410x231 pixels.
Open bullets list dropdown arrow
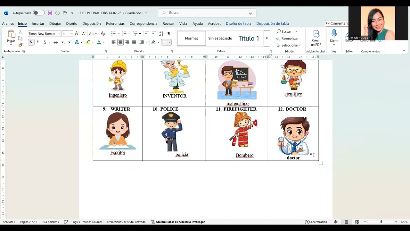pos(119,34)
